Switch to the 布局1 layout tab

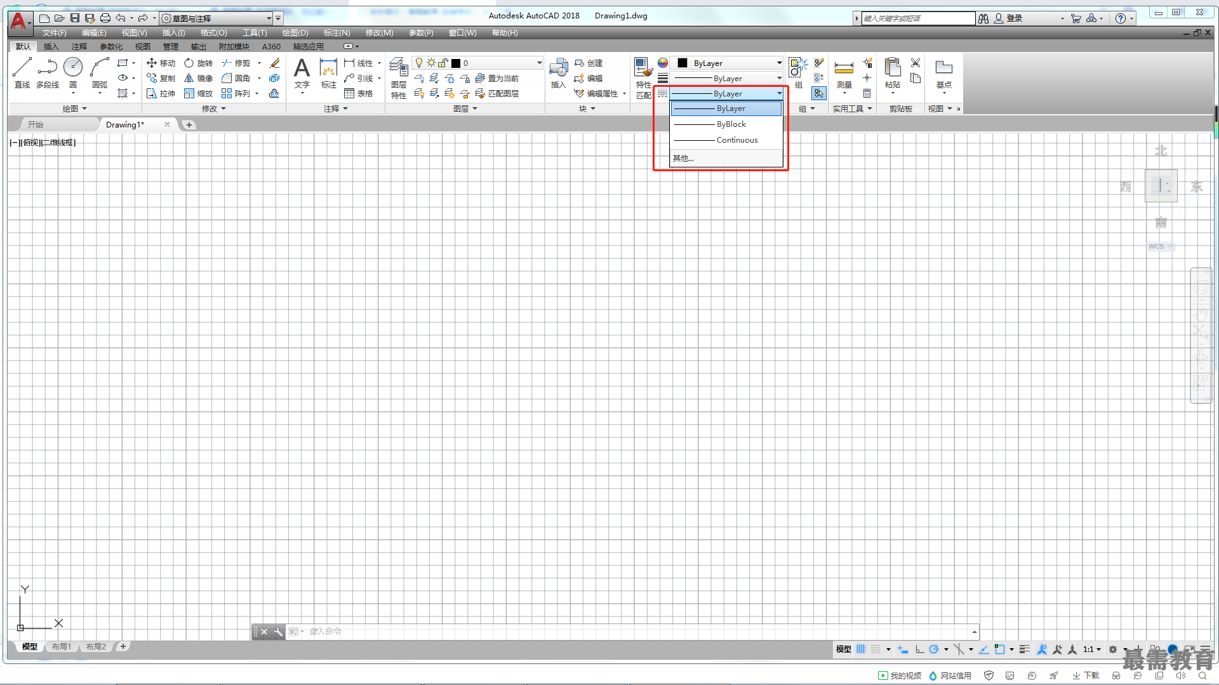(x=62, y=646)
